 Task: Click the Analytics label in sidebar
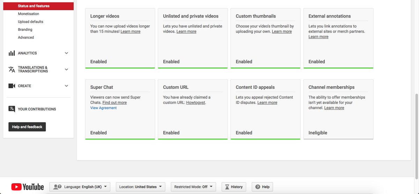[x=27, y=53]
